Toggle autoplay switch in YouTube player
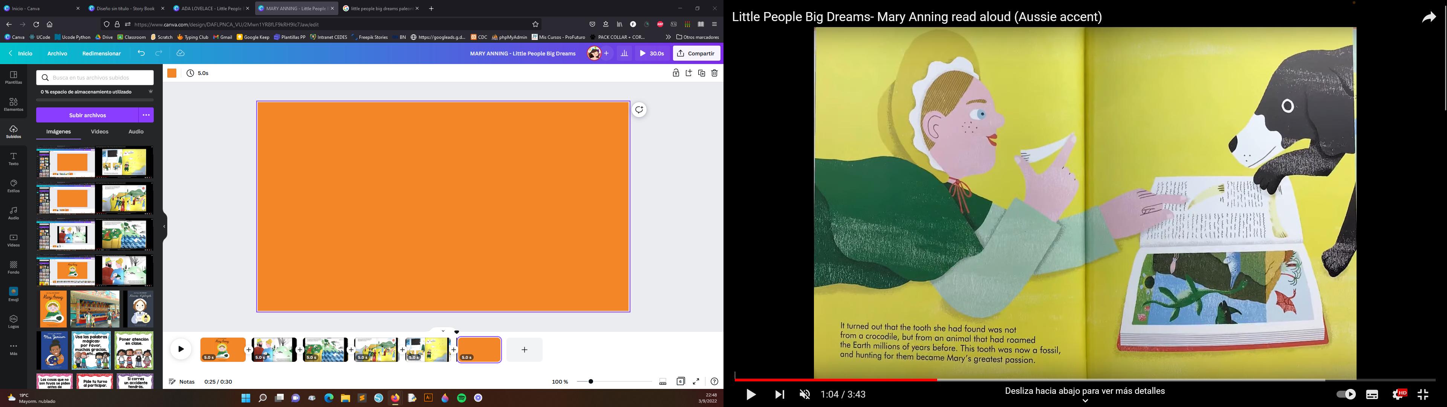 (x=1346, y=395)
